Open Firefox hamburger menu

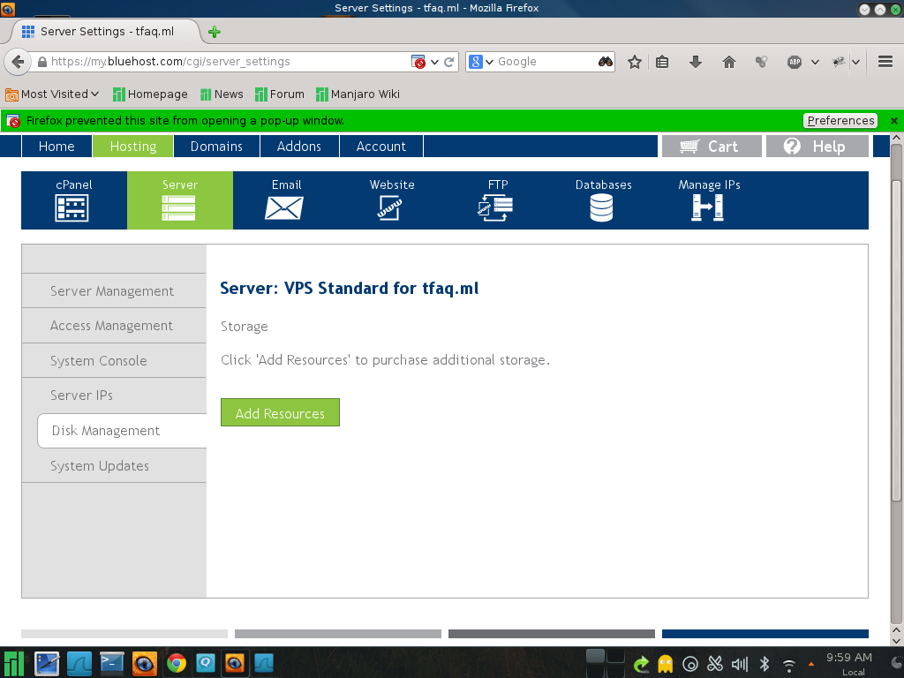click(x=885, y=62)
